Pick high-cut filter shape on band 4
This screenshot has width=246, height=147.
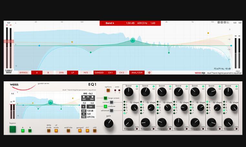tap(174, 110)
